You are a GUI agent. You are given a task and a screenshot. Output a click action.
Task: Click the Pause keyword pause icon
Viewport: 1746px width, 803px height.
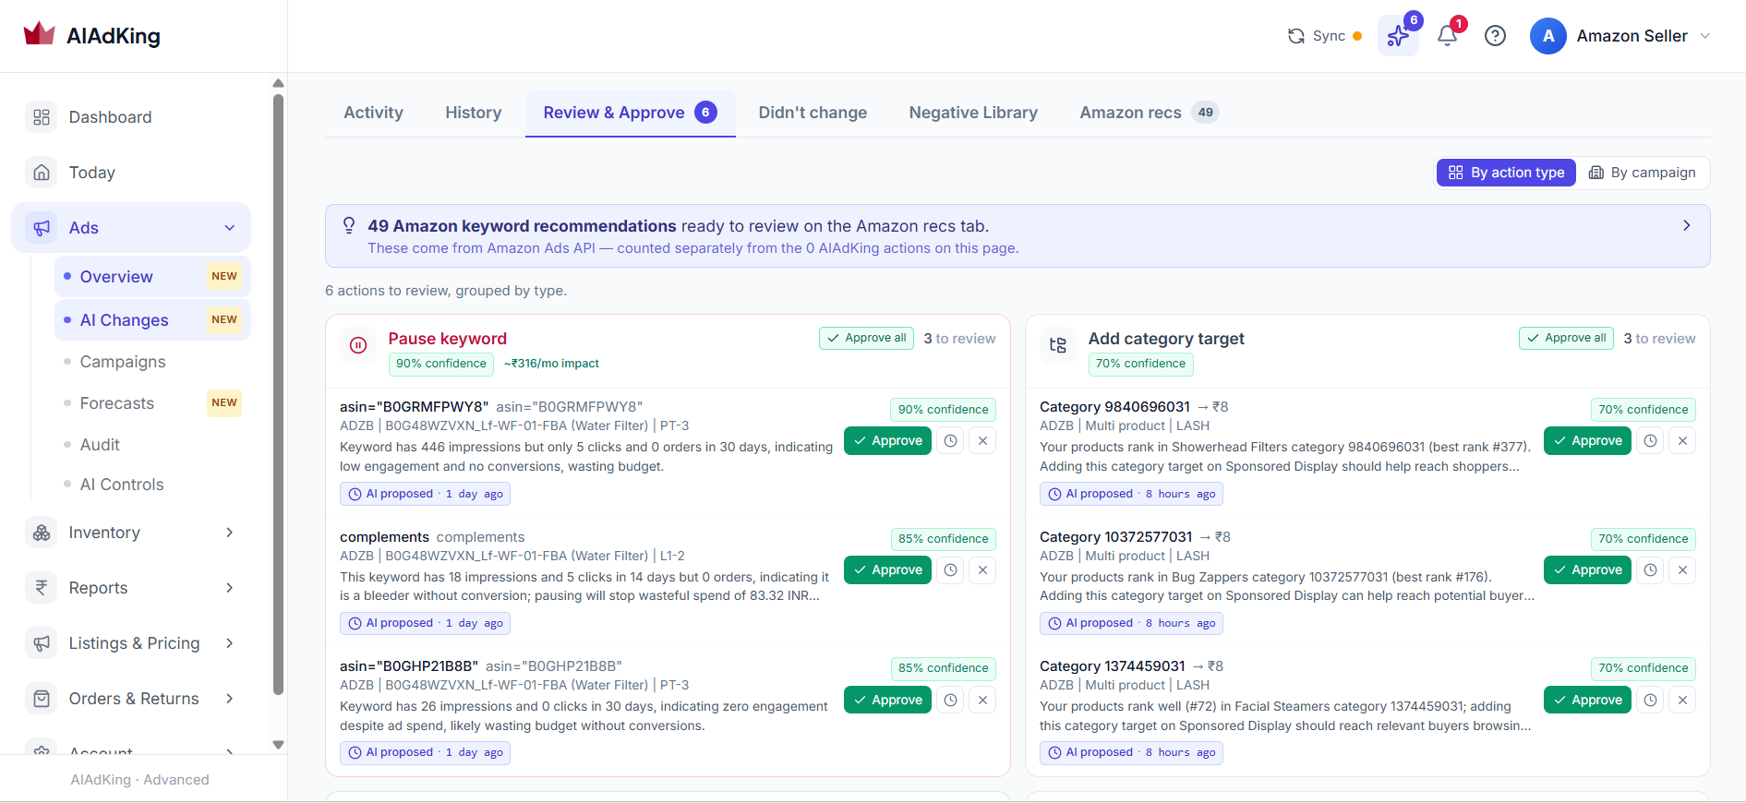[x=358, y=345]
